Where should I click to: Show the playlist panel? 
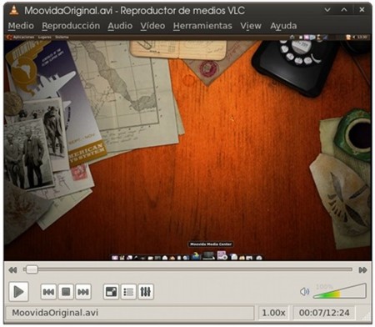(128, 292)
